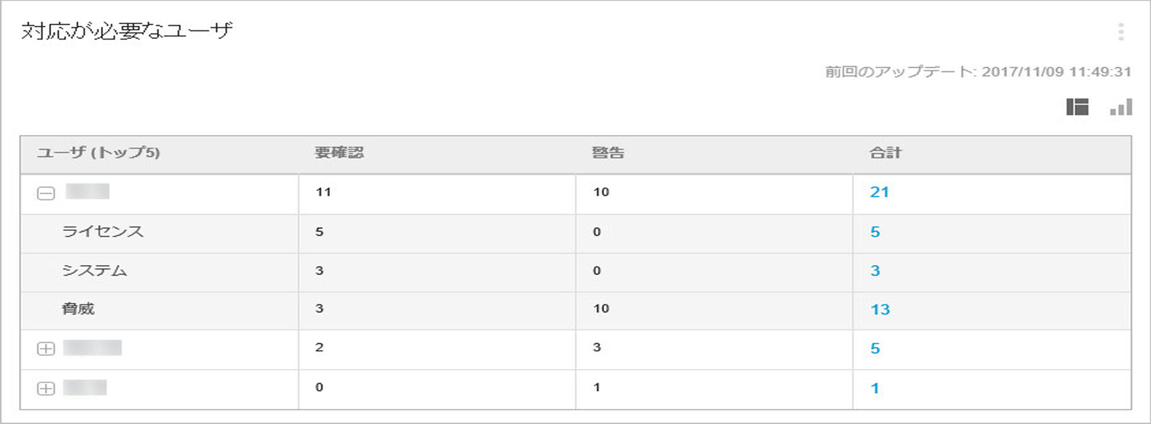The width and height of the screenshot is (1151, 424).
Task: Expand the third user row
Action: (x=46, y=388)
